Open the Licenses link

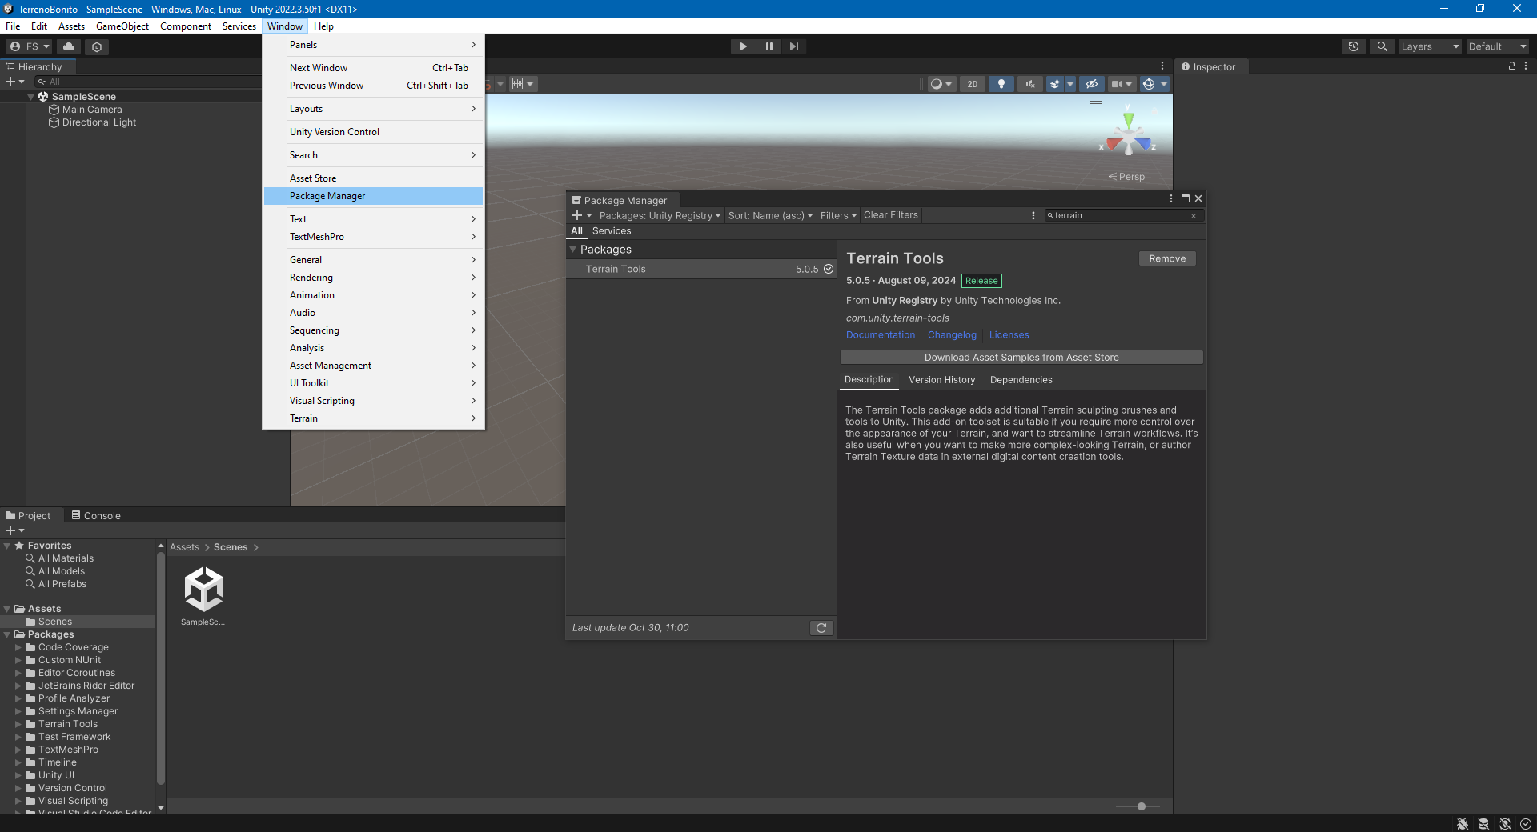tap(1009, 335)
